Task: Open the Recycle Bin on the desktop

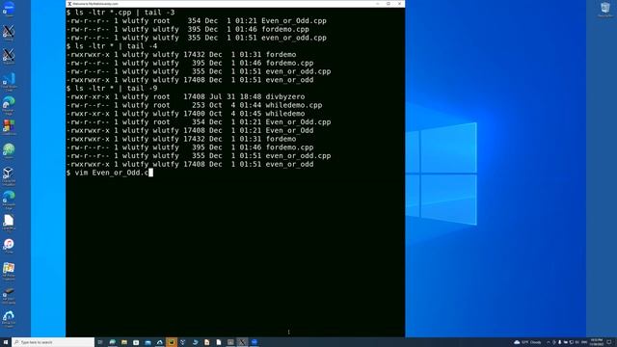Action: coord(605,9)
